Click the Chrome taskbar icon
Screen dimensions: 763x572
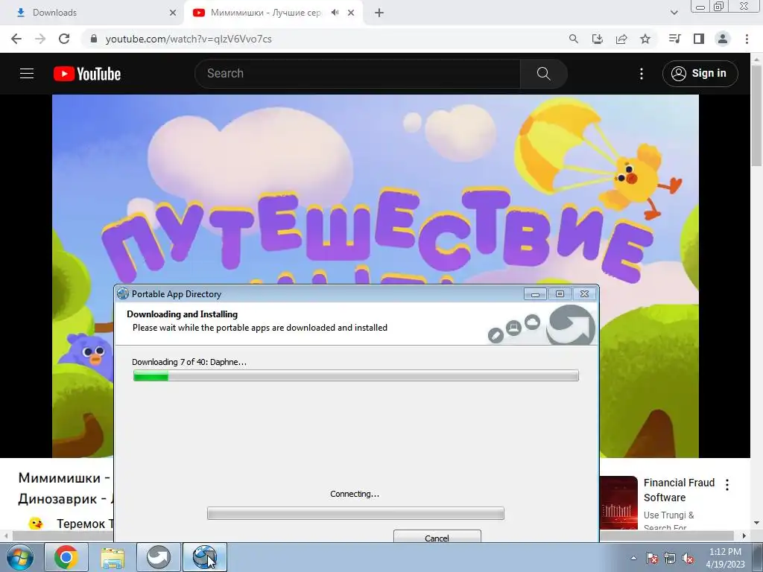click(x=66, y=557)
